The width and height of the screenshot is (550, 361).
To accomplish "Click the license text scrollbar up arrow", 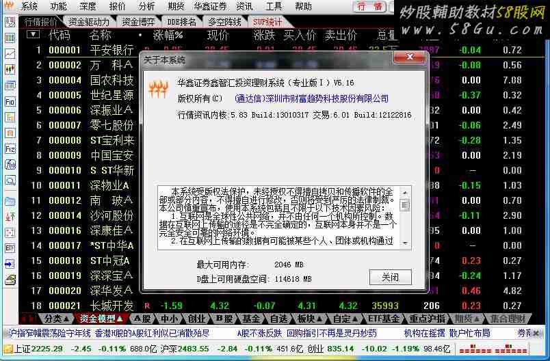I will [x=405, y=192].
